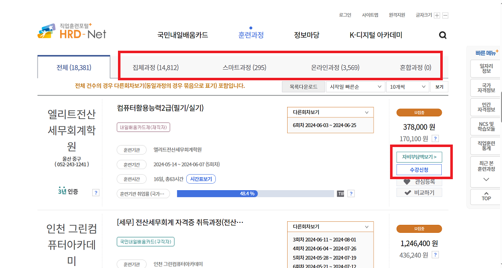Image resolution: width=502 pixels, height=268 pixels.
Task: Open [세무] 전산세무회계 자격증 취득과정 title
Action: tap(180, 222)
